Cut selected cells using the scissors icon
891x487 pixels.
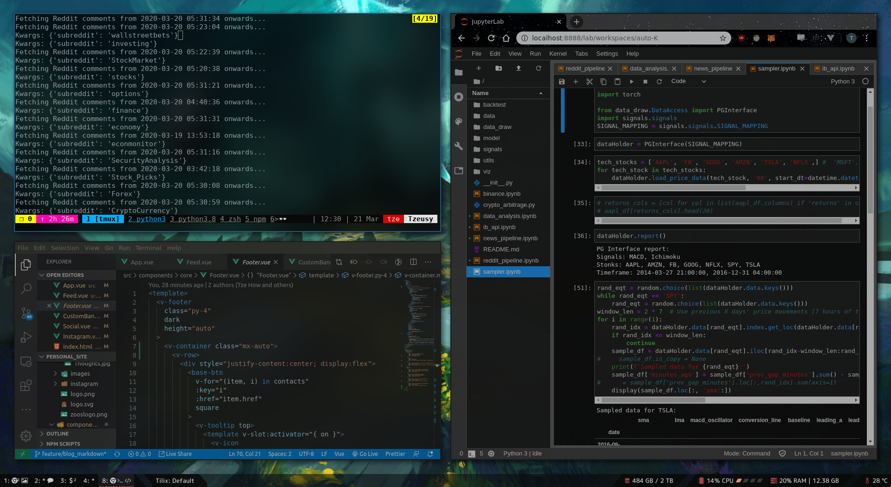(x=590, y=81)
